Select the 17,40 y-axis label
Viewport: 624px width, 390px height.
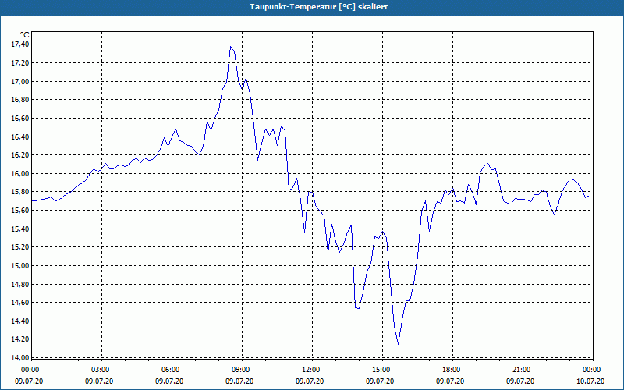pyautogui.click(x=20, y=44)
